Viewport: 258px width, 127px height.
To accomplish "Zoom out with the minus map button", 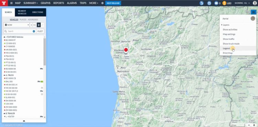I will pyautogui.click(x=249, y=125).
